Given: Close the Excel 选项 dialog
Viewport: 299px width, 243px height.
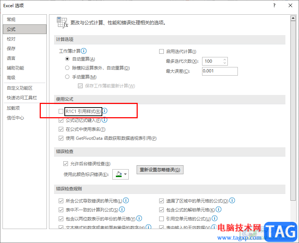Looking at the screenshot, I should pos(290,5).
